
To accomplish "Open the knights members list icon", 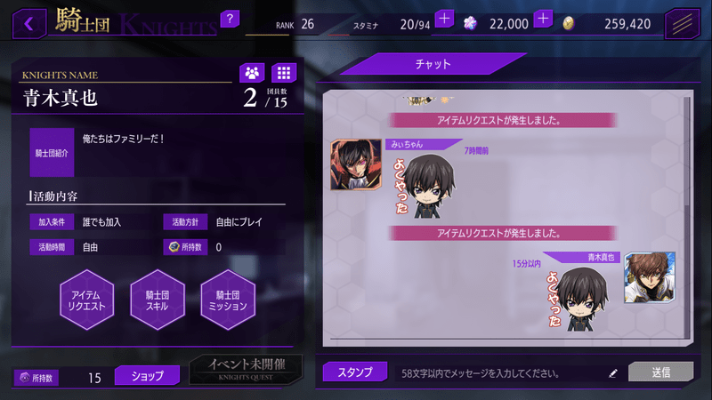I will click(x=252, y=73).
